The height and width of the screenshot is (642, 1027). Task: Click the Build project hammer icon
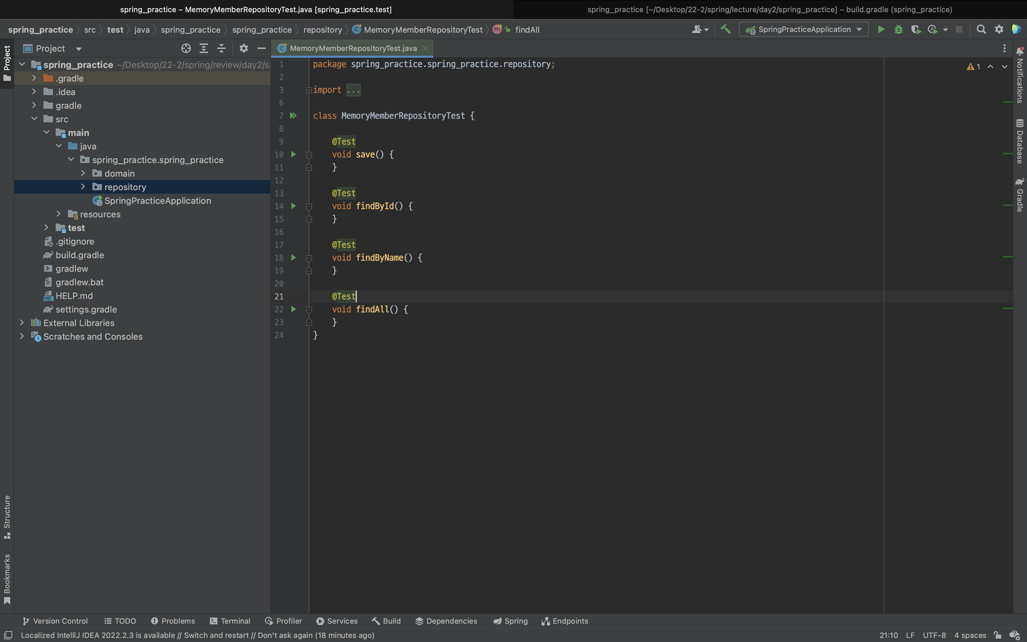tap(726, 29)
